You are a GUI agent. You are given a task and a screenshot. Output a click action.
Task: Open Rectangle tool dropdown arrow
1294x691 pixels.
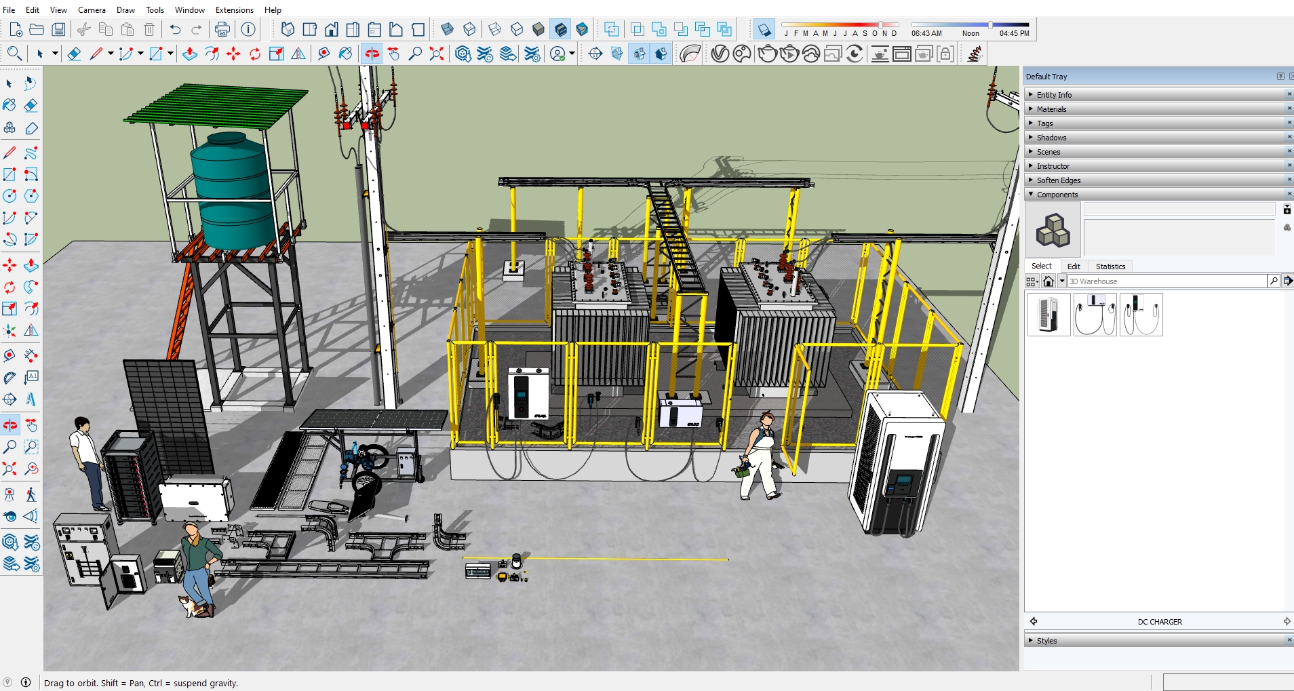click(x=170, y=54)
